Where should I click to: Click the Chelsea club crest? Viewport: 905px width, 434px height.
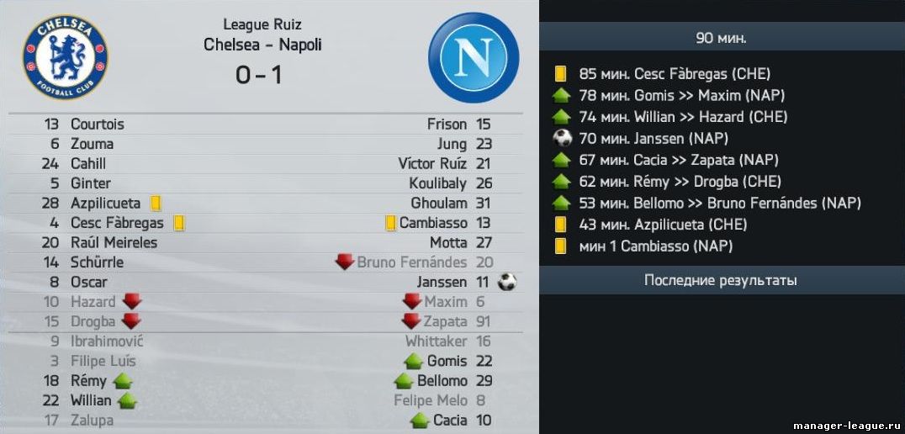[66, 57]
